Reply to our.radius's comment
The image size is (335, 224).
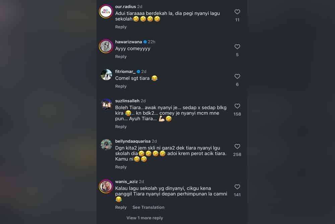pyautogui.click(x=121, y=27)
